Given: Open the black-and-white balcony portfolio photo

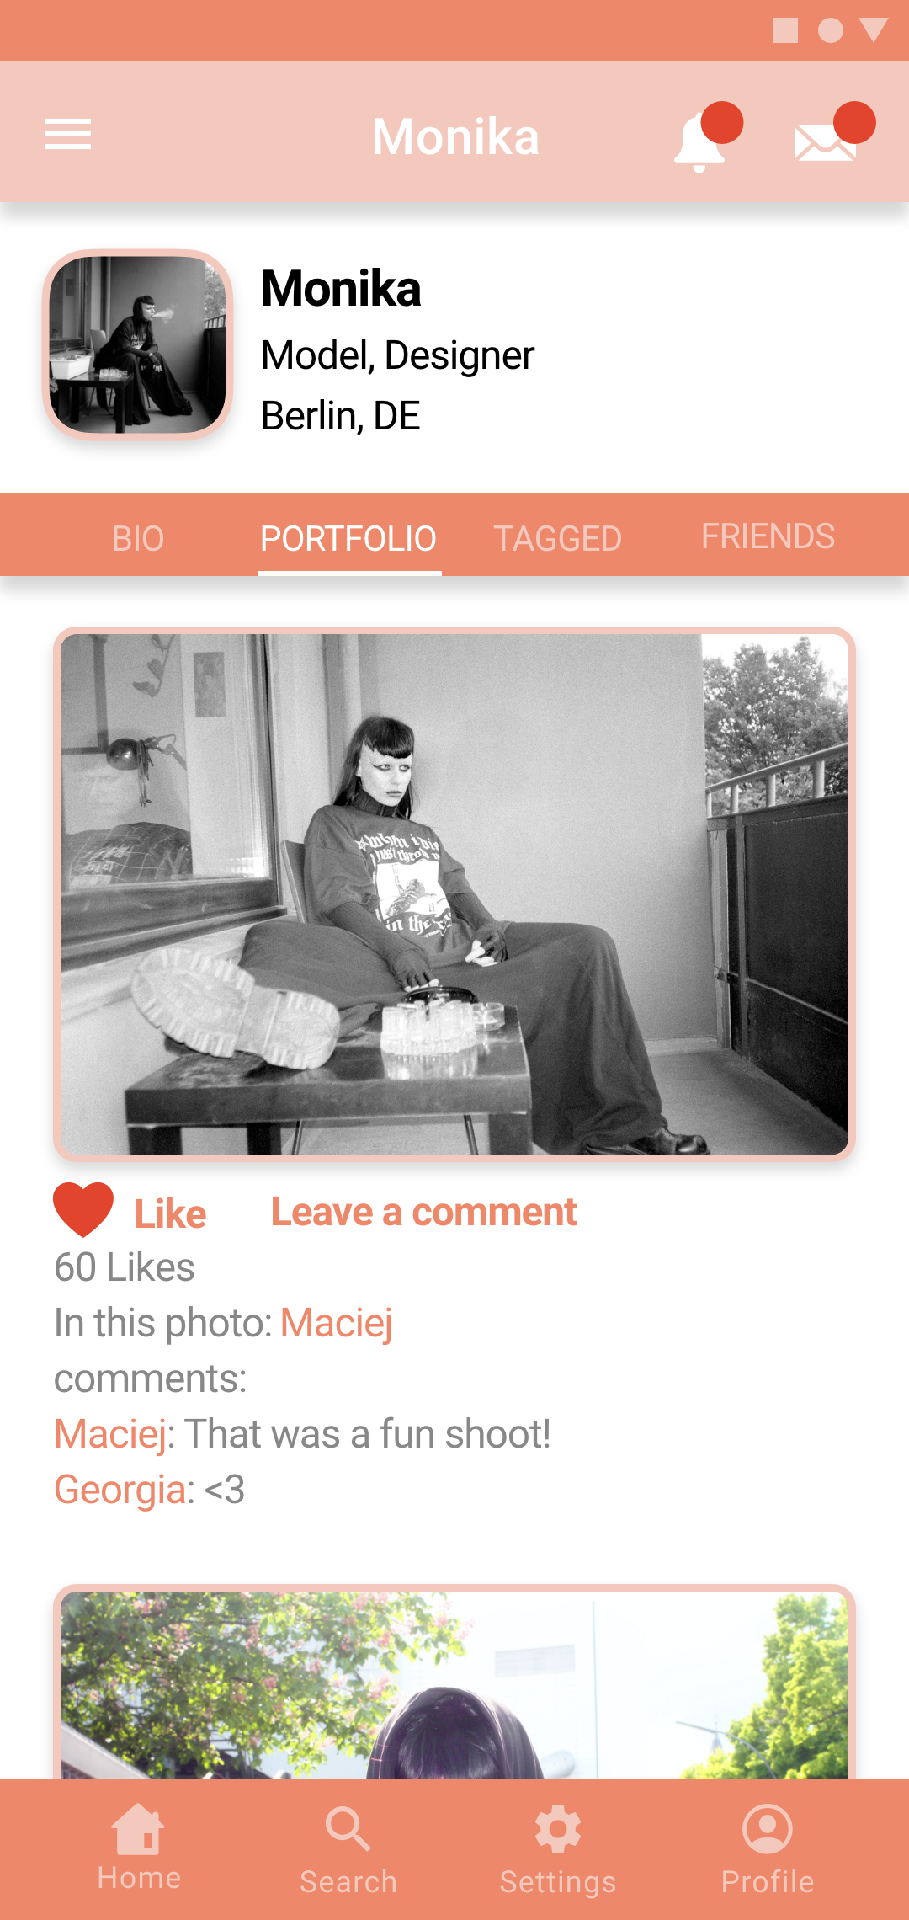Looking at the screenshot, I should [x=454, y=893].
